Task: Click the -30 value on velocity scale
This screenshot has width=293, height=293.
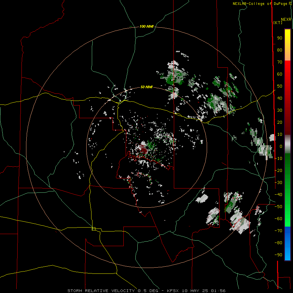Action: tap(278, 183)
